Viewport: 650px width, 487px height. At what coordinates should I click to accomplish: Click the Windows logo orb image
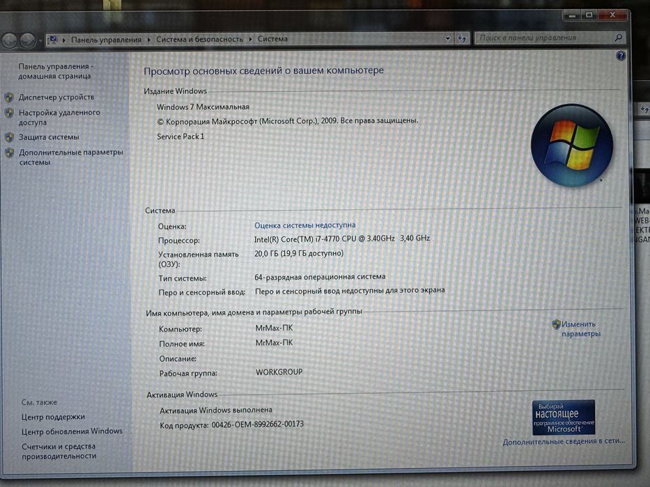(572, 145)
